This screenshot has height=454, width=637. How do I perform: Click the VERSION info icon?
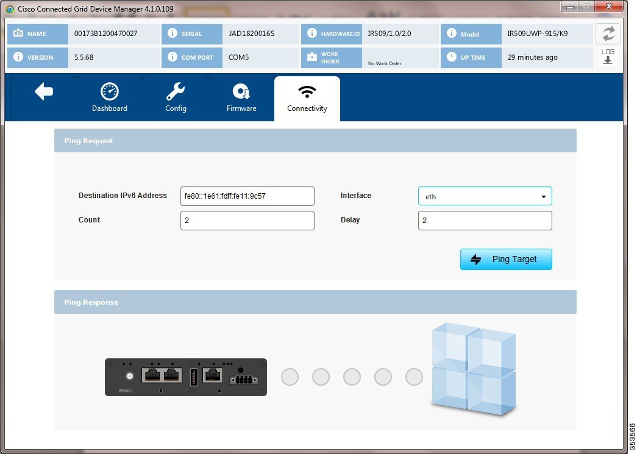(18, 57)
